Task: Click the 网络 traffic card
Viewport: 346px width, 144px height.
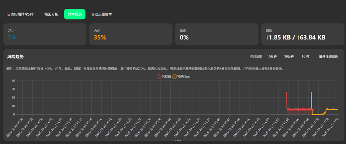Action: coord(303,34)
